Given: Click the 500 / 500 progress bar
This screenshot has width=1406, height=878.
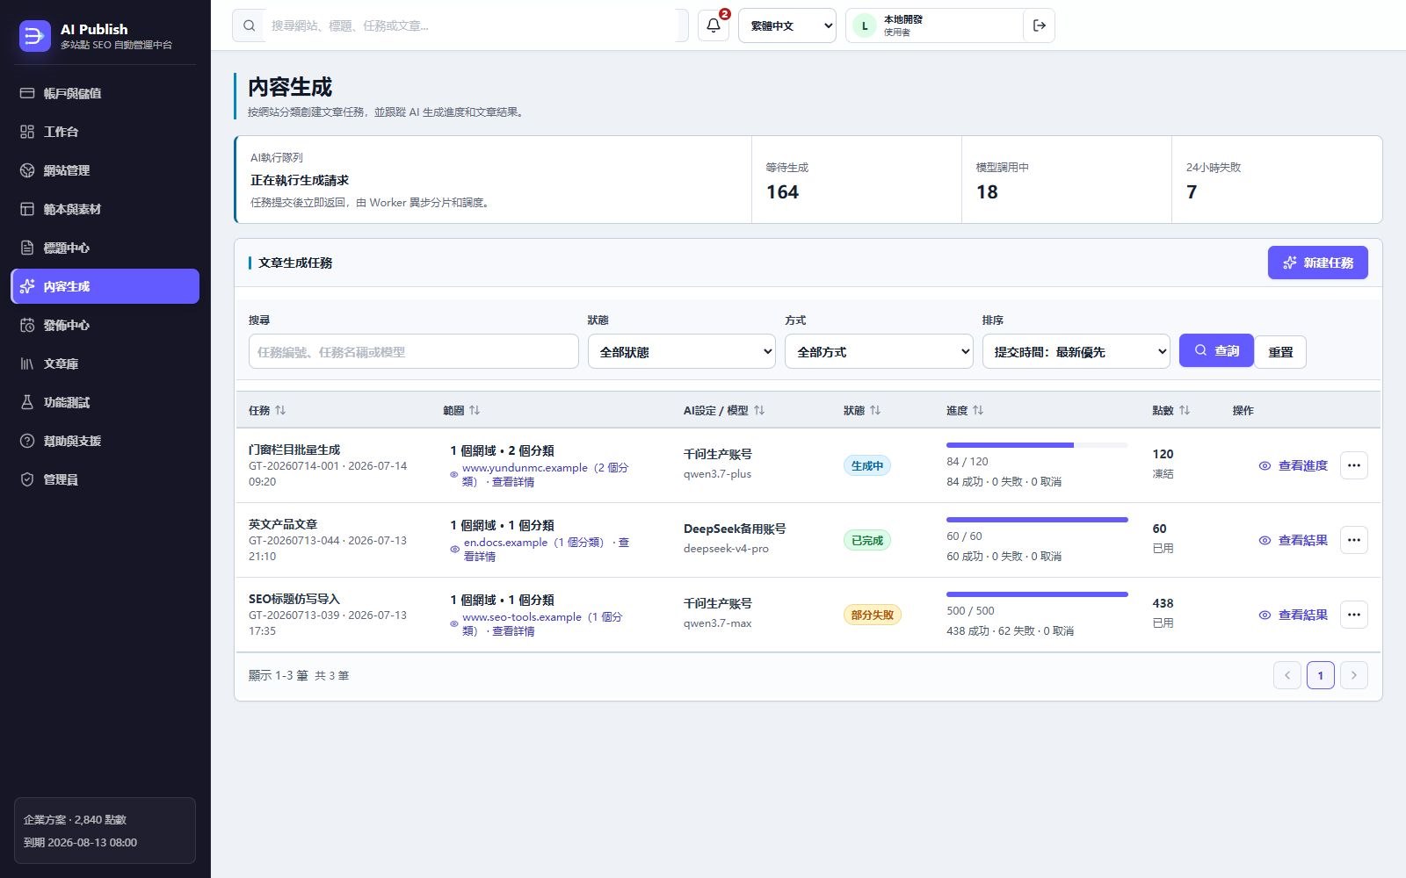Looking at the screenshot, I should 1037,594.
